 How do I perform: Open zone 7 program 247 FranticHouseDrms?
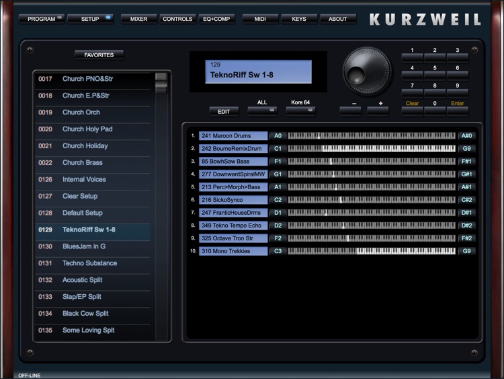tap(233, 213)
